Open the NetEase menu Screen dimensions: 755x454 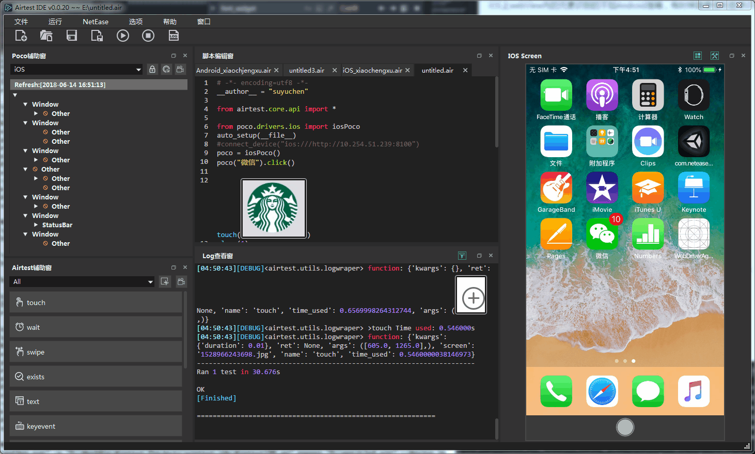coord(96,22)
